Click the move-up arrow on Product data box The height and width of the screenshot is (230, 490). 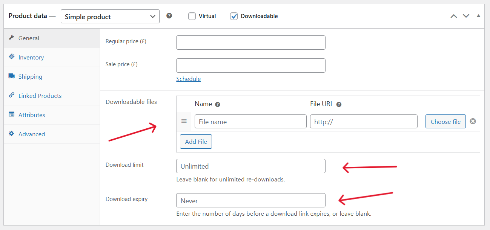(454, 16)
